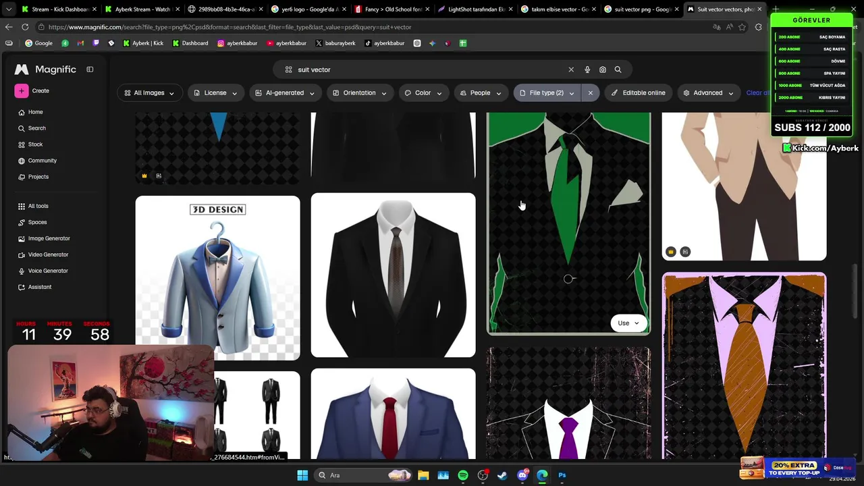Viewport: 864px width, 486px height.
Task: Click the Magnific logo
Action: tap(45, 70)
